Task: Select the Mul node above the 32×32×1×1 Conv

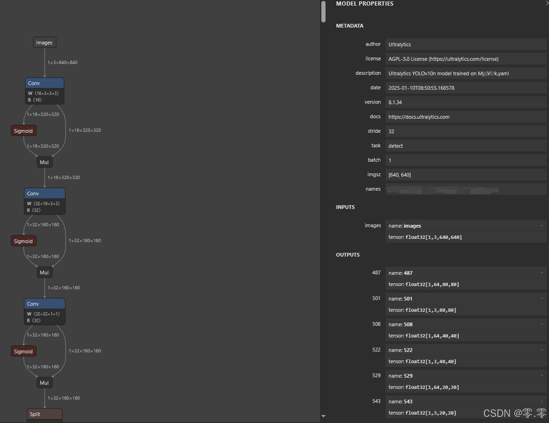Action: tap(45, 272)
